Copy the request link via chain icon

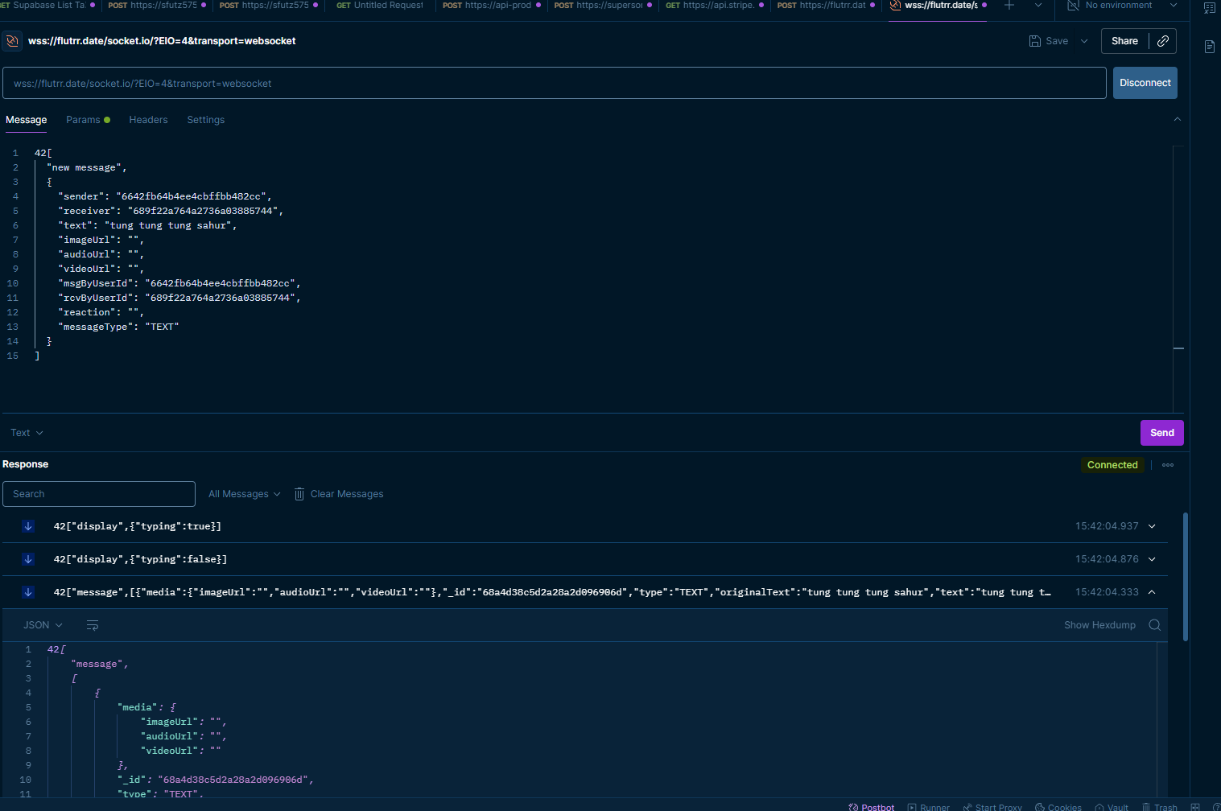point(1163,41)
